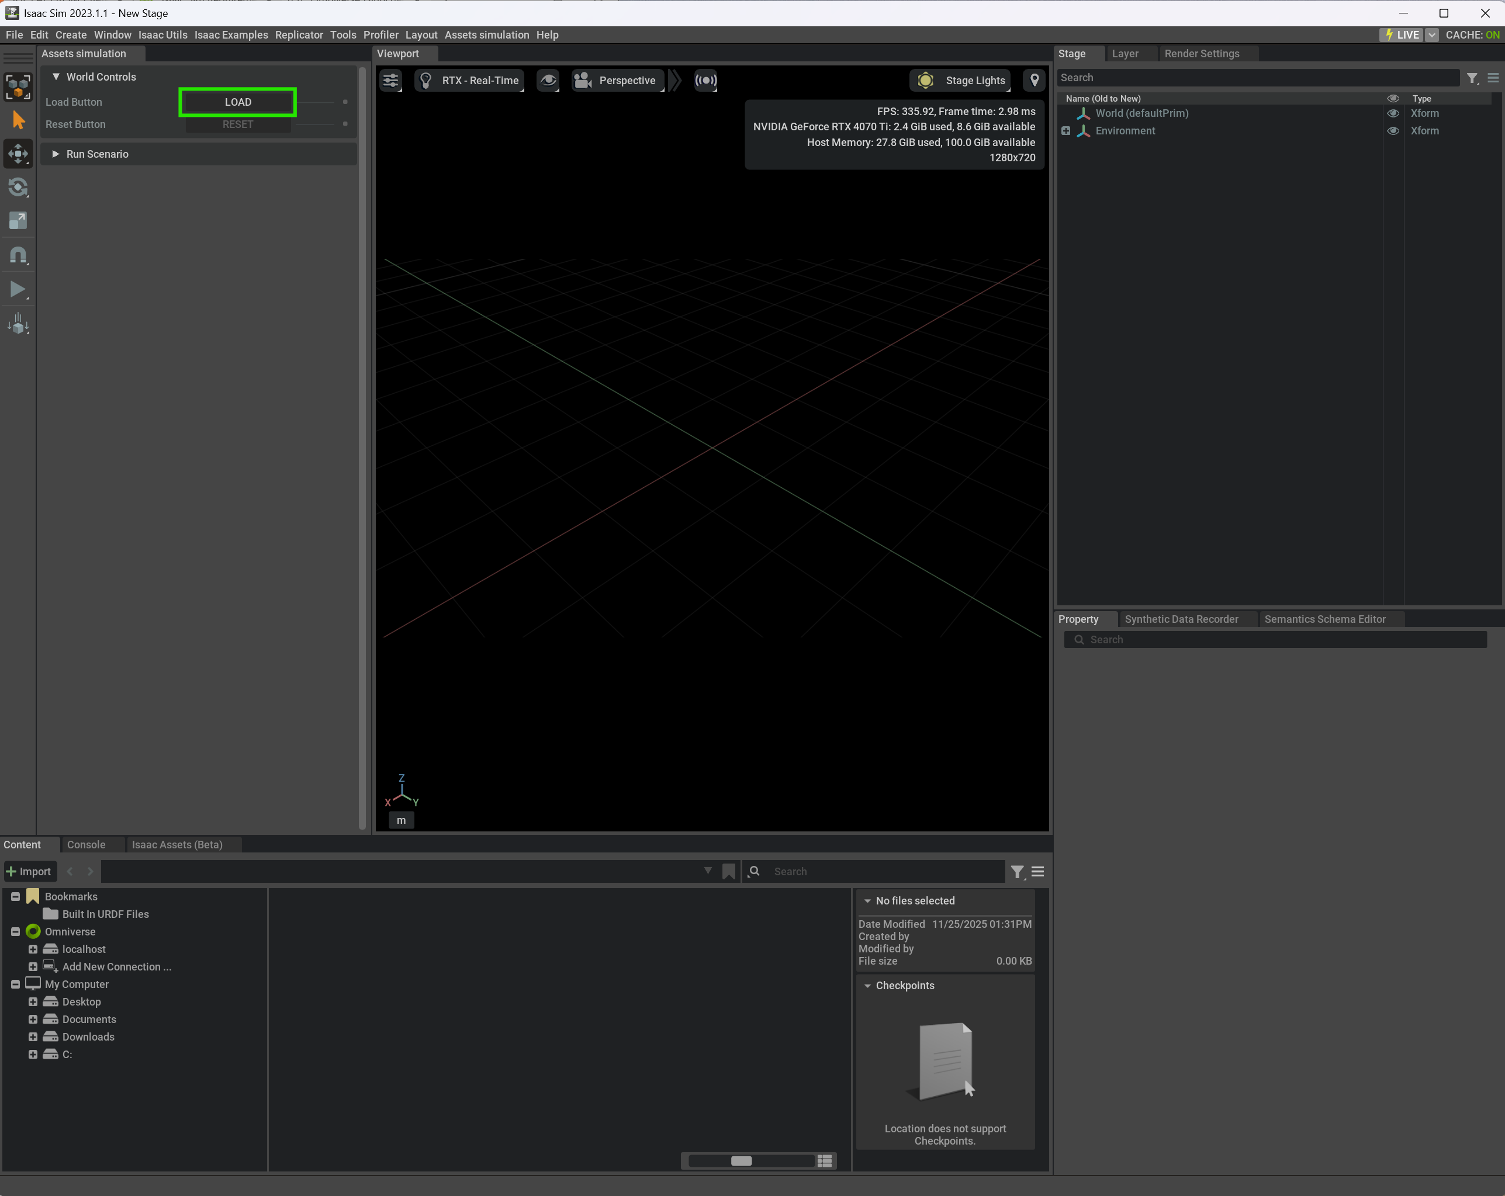Toggle the LIVE sync button
The width and height of the screenshot is (1505, 1196).
coord(1402,35)
